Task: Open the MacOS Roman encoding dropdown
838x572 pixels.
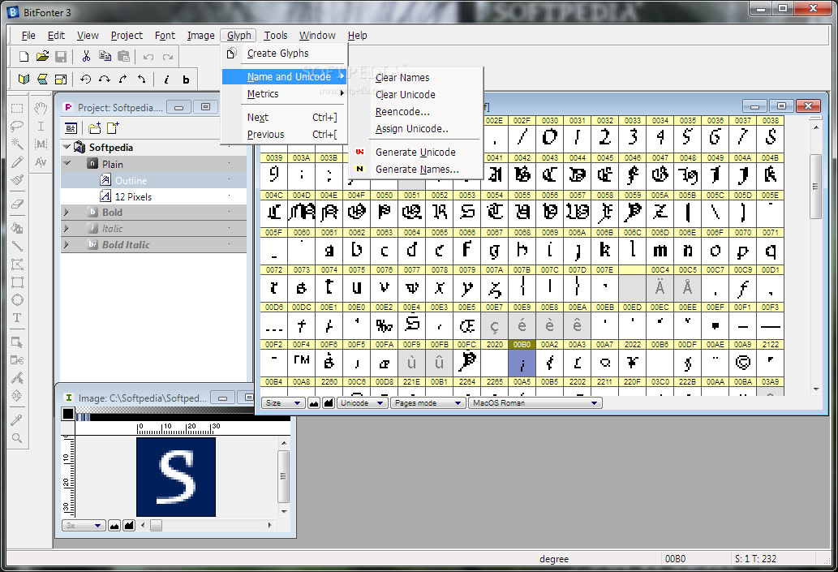Action: [535, 403]
